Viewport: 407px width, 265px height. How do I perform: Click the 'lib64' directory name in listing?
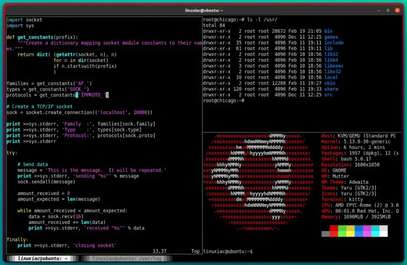point(331,60)
